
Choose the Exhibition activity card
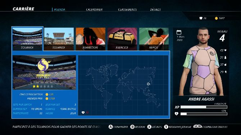tap(91, 39)
